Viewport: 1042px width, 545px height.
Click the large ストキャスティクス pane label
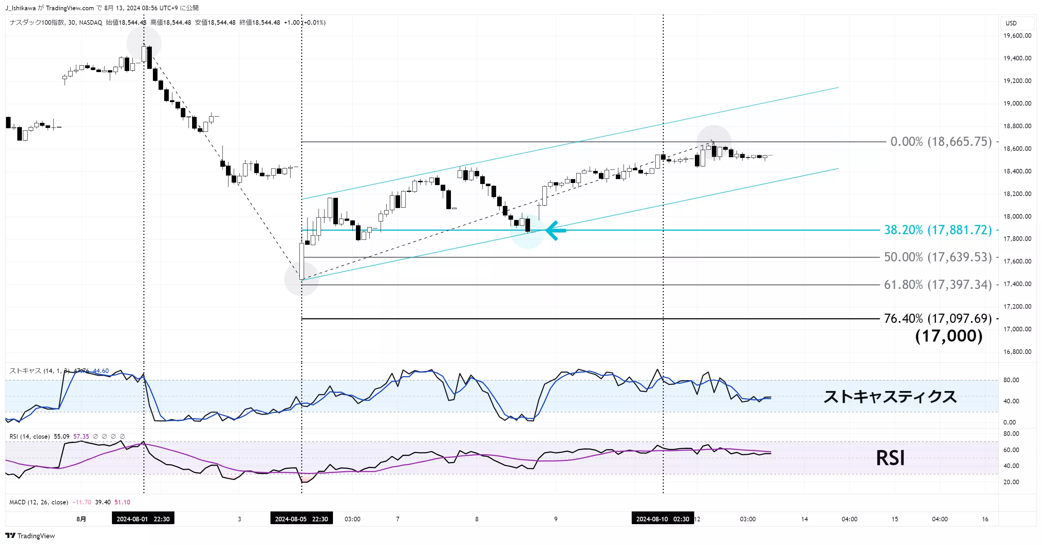(x=890, y=397)
